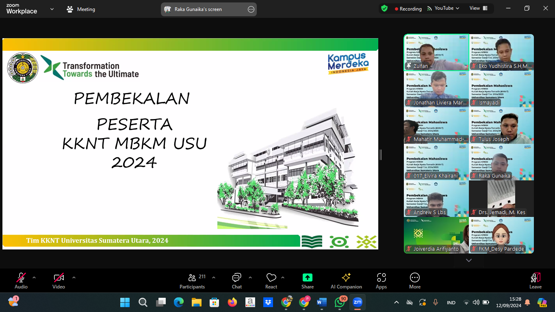Open WhatsApp from the taskbar
Image resolution: width=555 pixels, height=312 pixels.
click(x=340, y=302)
